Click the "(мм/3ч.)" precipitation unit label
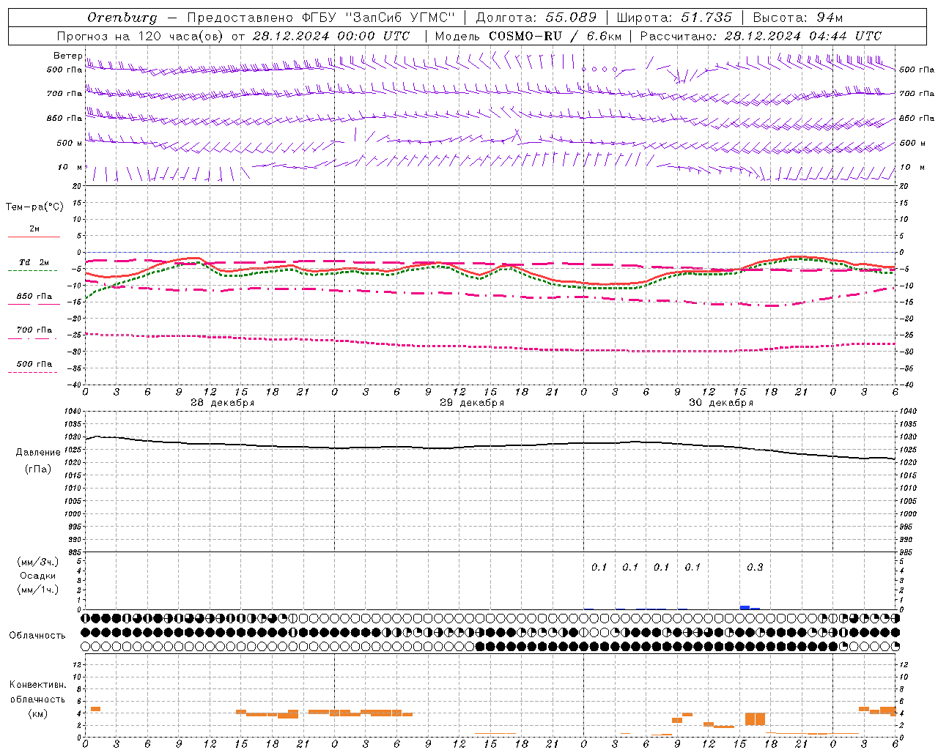Image resolution: width=938 pixels, height=750 pixels. coord(38,562)
